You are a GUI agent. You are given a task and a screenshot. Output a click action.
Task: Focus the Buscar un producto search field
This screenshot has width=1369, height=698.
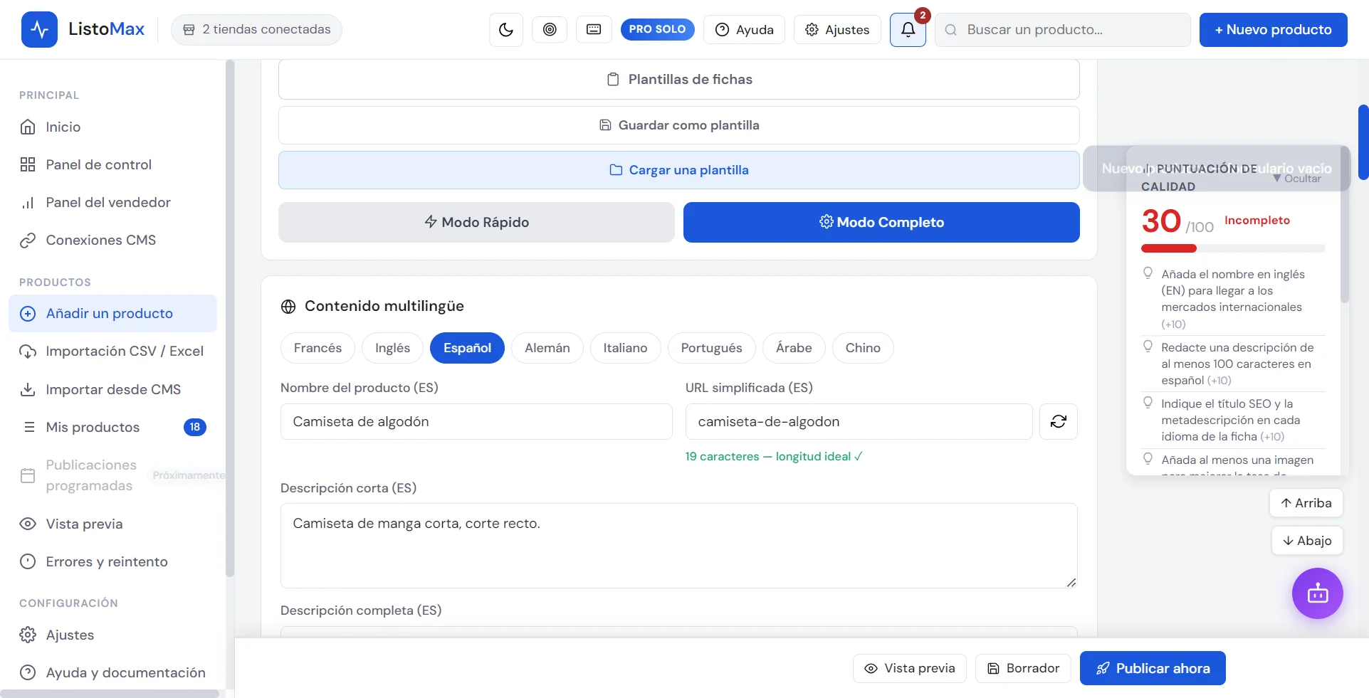click(x=1062, y=30)
